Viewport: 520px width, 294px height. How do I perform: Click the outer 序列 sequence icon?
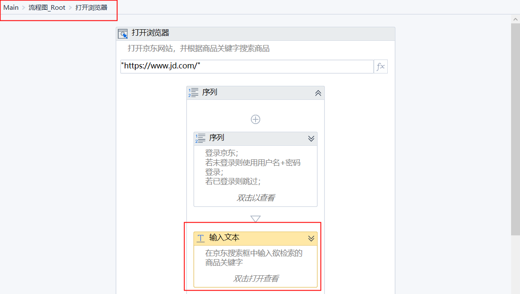(193, 93)
